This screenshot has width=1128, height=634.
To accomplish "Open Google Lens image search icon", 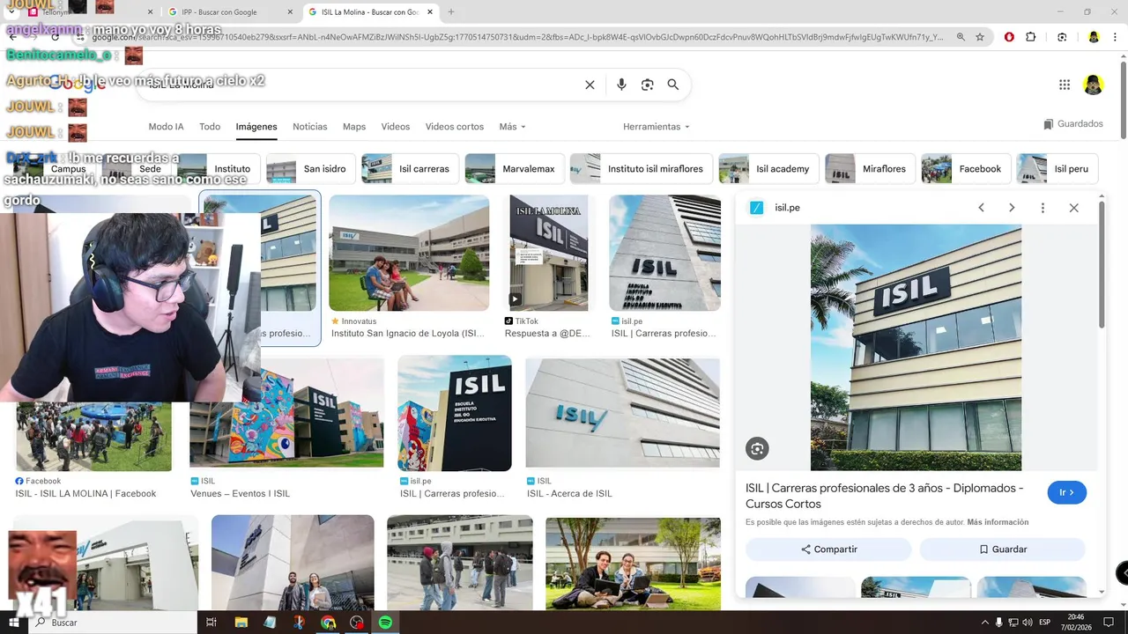I will pos(648,85).
